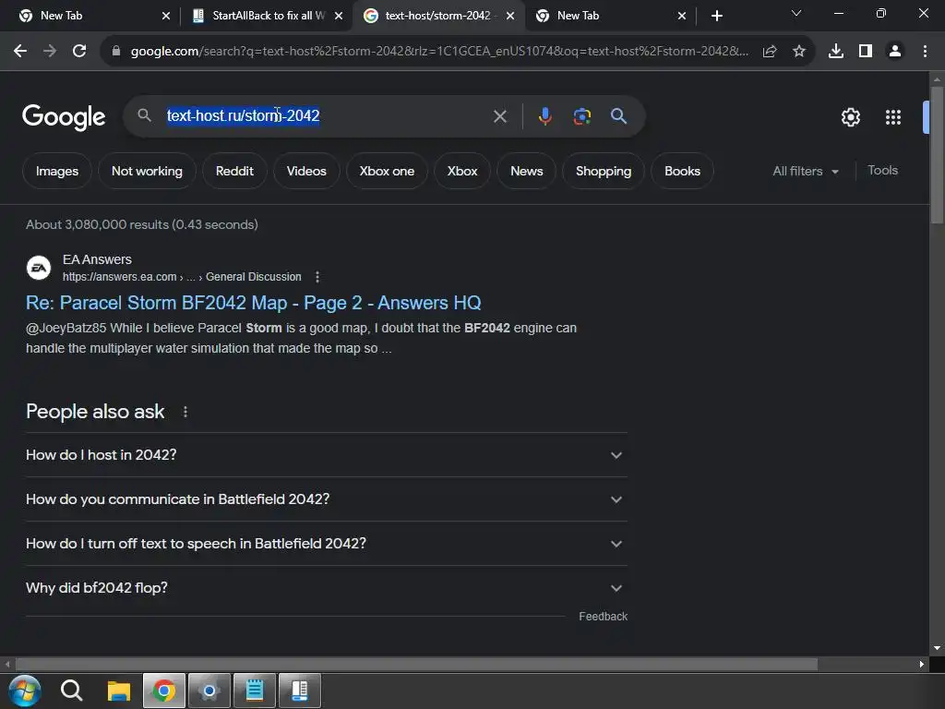Share this page icon in address bar

point(769,52)
